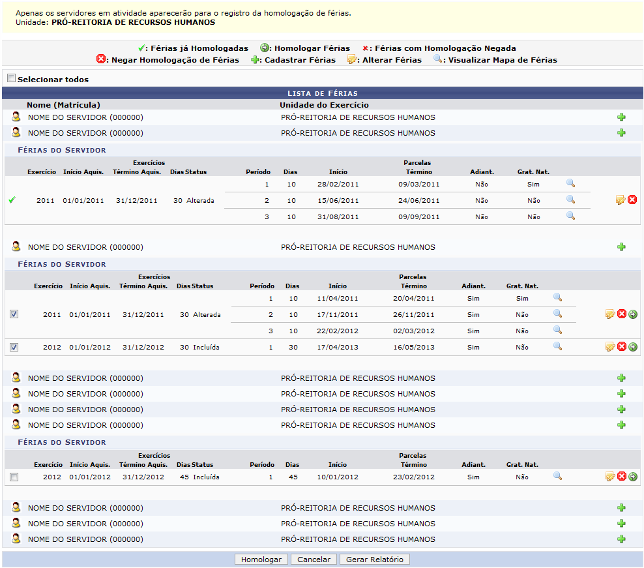Edit the 2012 vacation starting 17/04/2013
The height and width of the screenshot is (568, 644).
[x=610, y=346]
